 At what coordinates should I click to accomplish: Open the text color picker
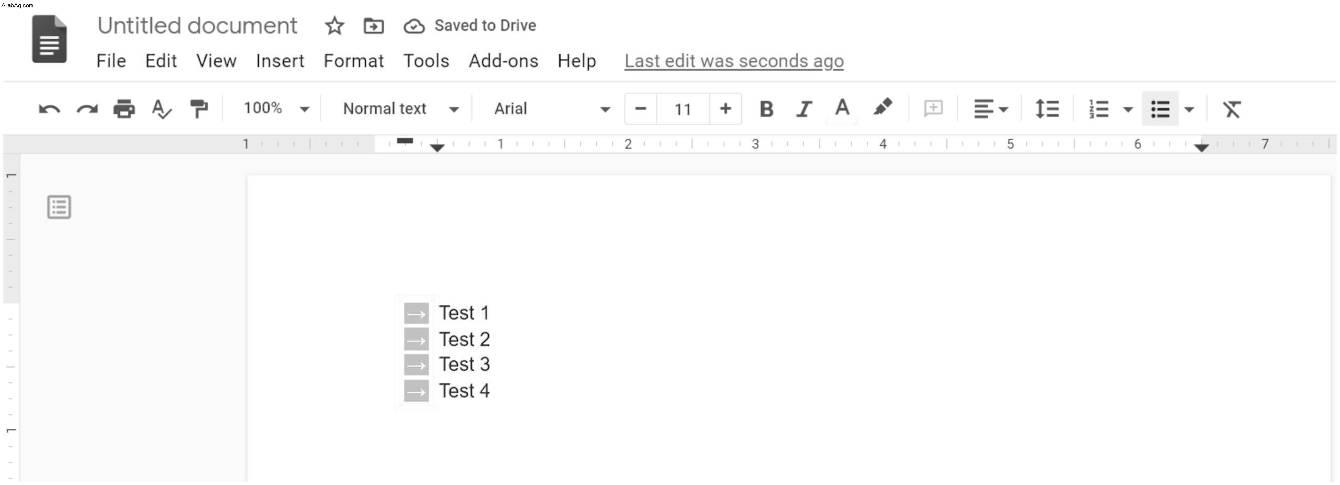pos(842,109)
